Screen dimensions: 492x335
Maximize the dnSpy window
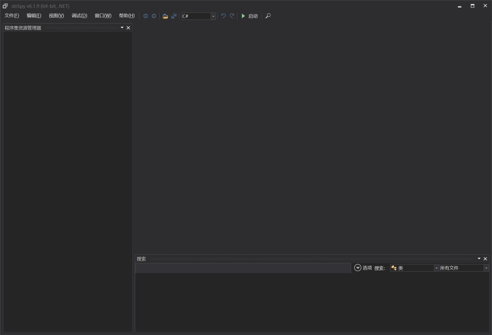(472, 6)
